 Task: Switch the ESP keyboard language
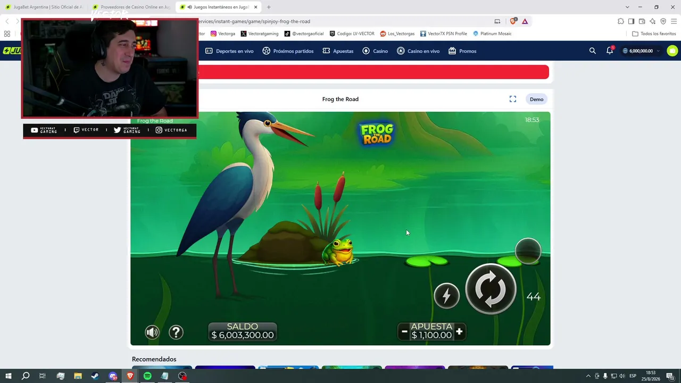coord(633,376)
